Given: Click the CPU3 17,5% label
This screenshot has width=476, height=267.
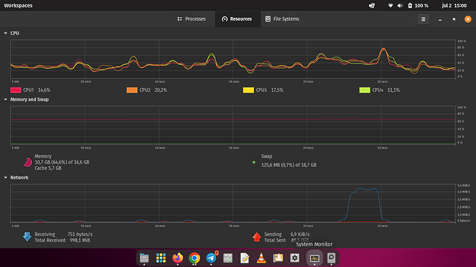Looking at the screenshot, I should pyautogui.click(x=270, y=90).
